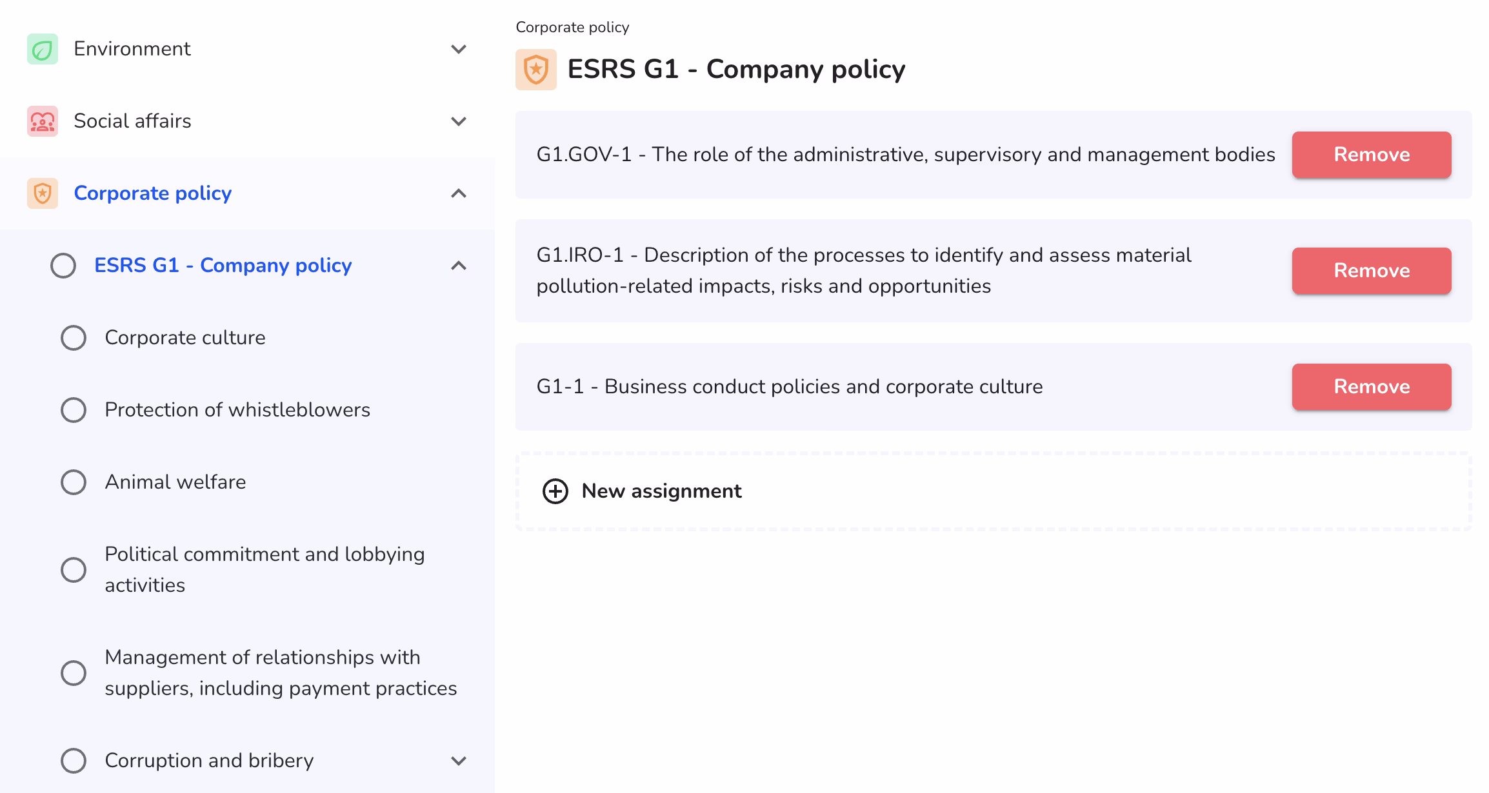Click the orange Corporate policy shield icon in sidebar
Screen dimensions: 1489x793
(x=43, y=193)
